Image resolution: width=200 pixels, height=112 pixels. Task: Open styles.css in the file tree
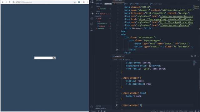click(x=102, y=26)
